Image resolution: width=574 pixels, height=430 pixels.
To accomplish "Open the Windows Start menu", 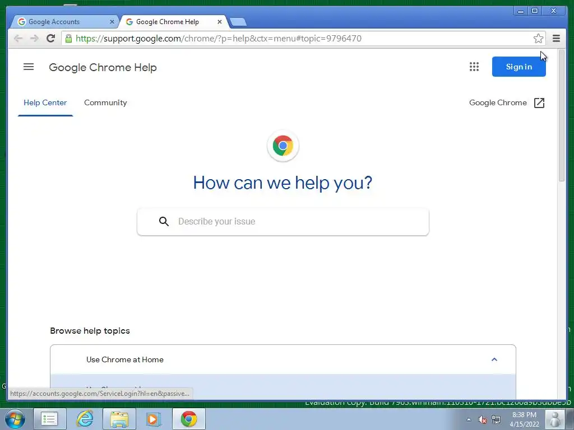I will 15,419.
